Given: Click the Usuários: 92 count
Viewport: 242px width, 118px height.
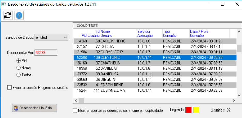Looking at the screenshot, I should 220,110.
